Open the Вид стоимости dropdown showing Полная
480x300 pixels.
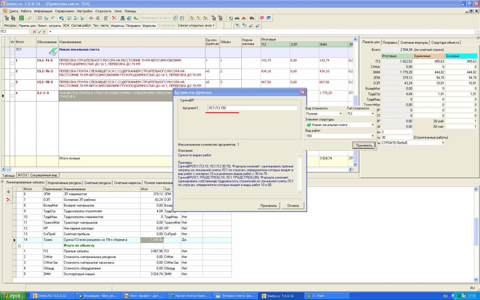(340, 114)
